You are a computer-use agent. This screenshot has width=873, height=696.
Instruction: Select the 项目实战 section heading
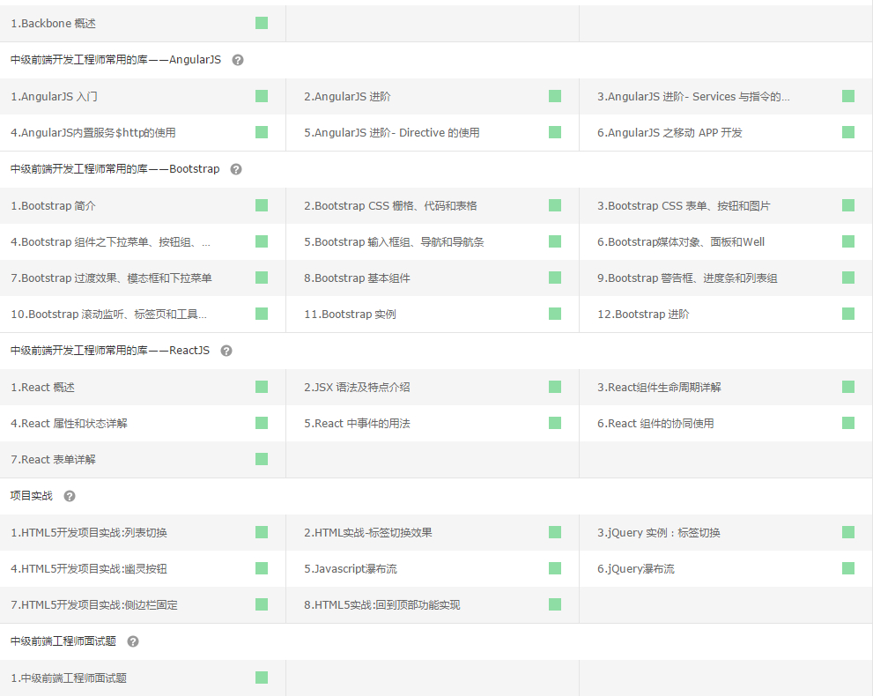[x=31, y=495]
